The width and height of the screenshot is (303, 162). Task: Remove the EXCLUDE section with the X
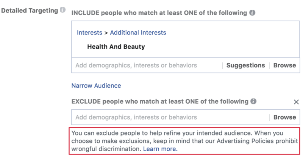[296, 102]
